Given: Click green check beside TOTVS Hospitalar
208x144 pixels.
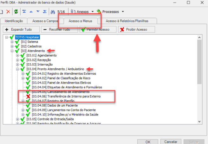Looking at the screenshot, I should (x=12, y=37).
